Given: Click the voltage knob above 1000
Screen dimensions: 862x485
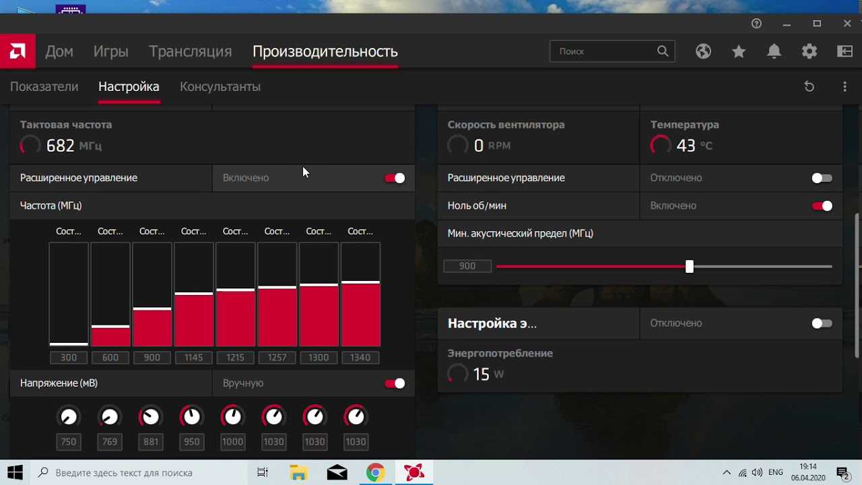Looking at the screenshot, I should point(232,417).
